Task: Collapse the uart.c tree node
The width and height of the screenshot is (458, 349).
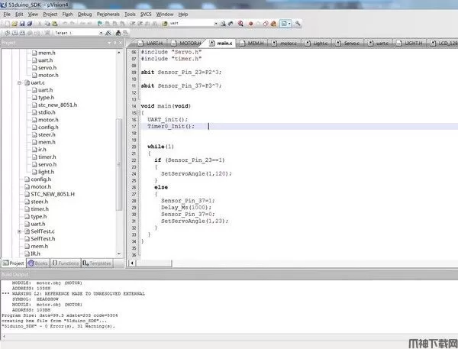Action: pos(20,82)
